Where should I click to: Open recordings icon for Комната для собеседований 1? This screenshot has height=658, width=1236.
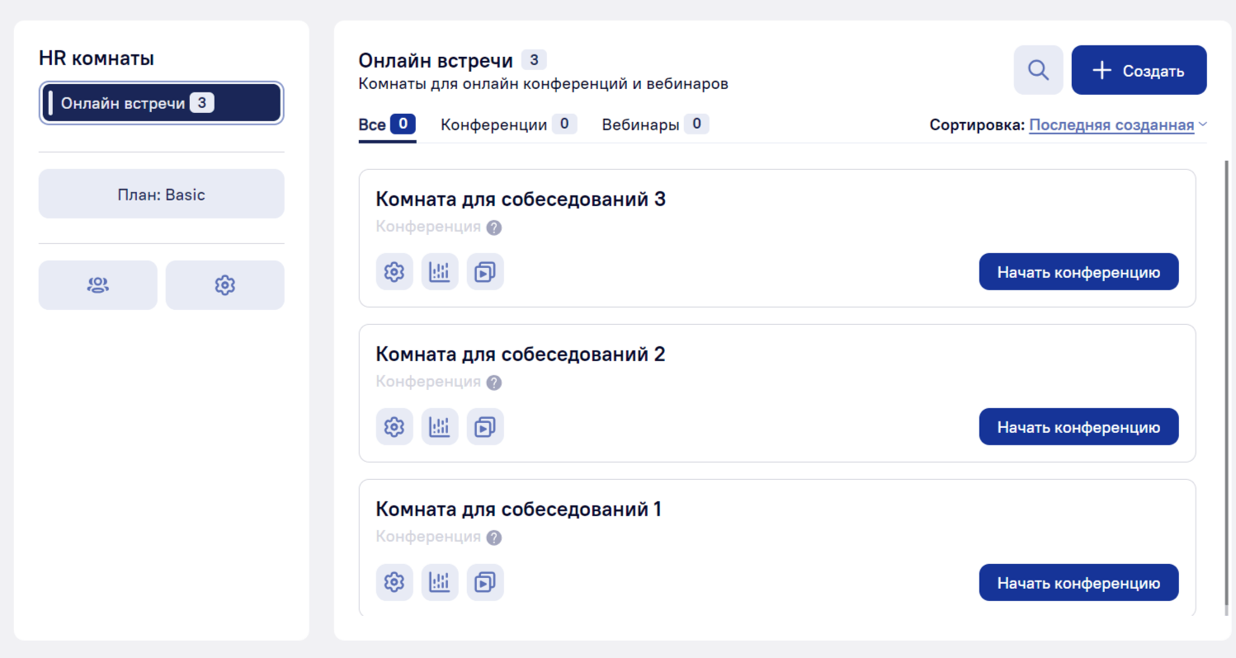485,582
